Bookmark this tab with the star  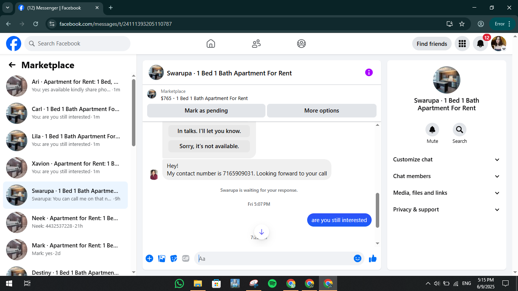click(x=462, y=24)
